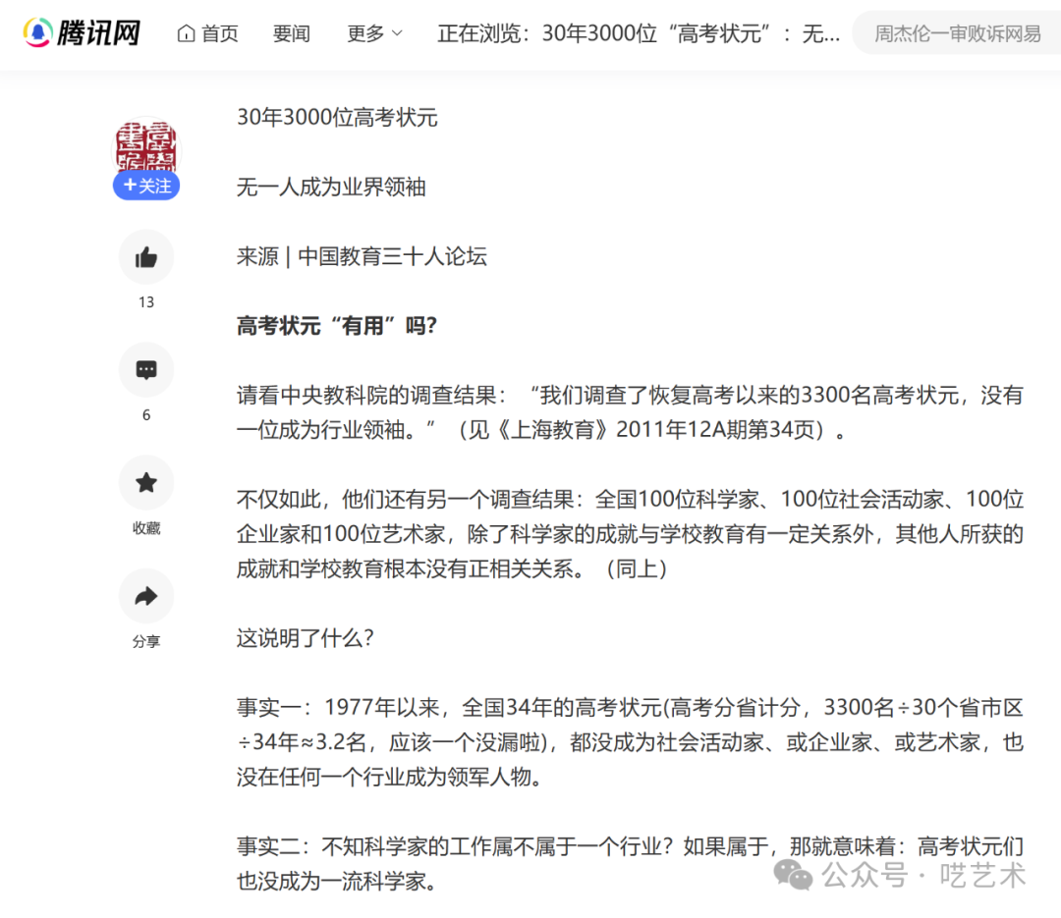Click the paragraph starting 事实二
The width and height of the screenshot is (1061, 918).
pos(630,864)
